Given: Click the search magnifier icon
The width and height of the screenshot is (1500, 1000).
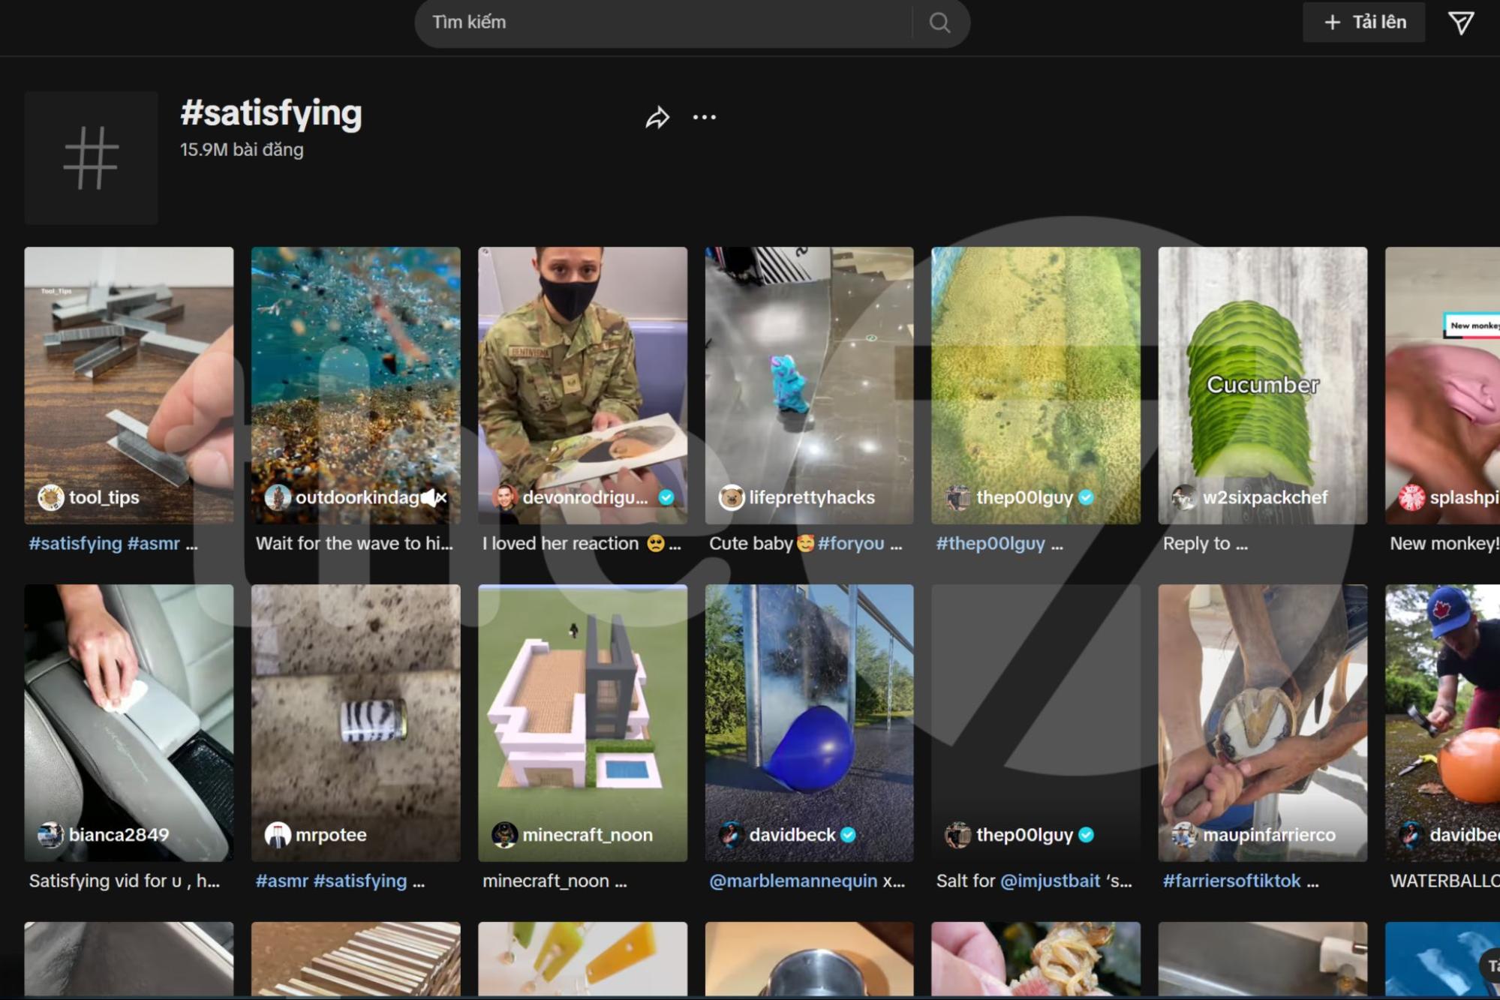Looking at the screenshot, I should click(x=939, y=23).
